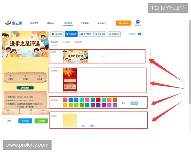The height and width of the screenshot is (153, 191).
Task: Pick the lime green color swatch
Action: (76, 105)
